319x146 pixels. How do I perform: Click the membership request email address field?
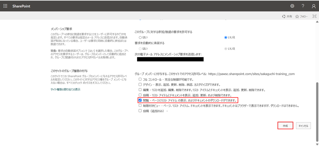pos(170,59)
